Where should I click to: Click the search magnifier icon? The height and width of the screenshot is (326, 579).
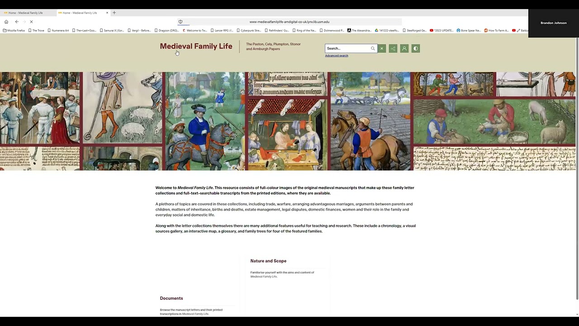pos(373,48)
